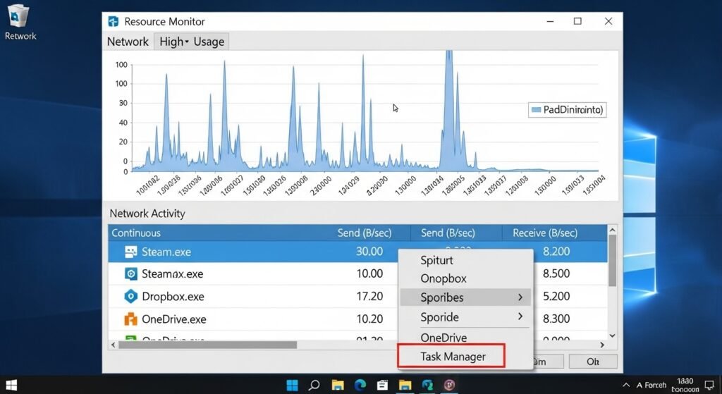Click the Dropbox.exe hexagon icon
The width and height of the screenshot is (722, 394).
point(130,297)
